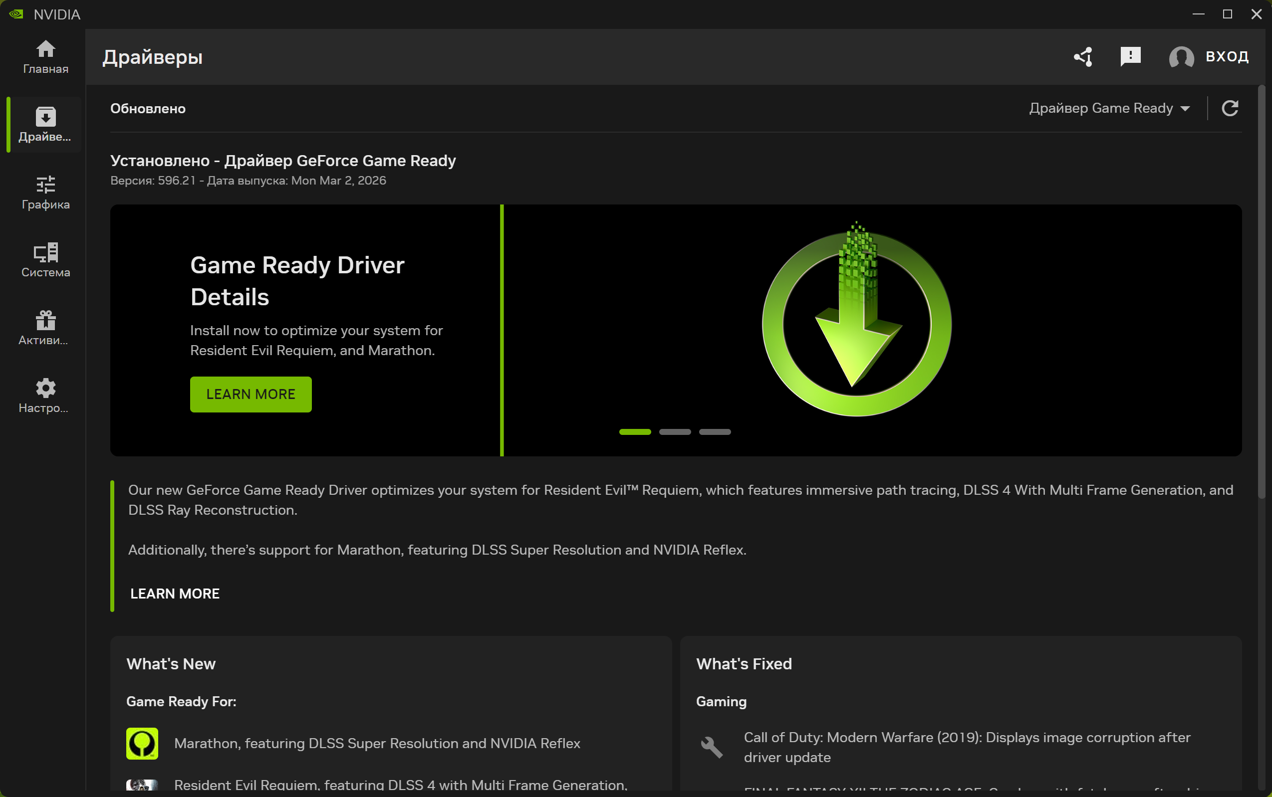This screenshot has height=797, width=1272.
Task: Select the second carousel slide indicator
Action: click(675, 432)
